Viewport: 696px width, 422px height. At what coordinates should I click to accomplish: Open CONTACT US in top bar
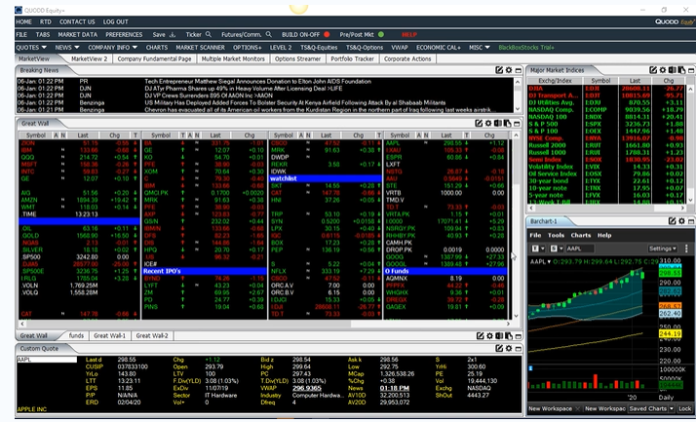click(x=77, y=21)
